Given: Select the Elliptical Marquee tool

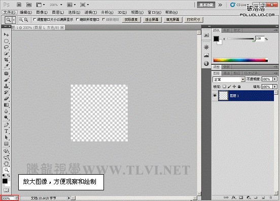Looking at the screenshot, I should (6, 41).
